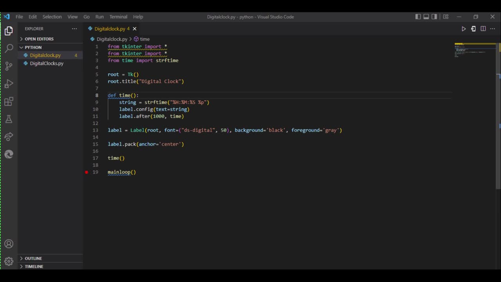Expand the Open Editors section
The height and width of the screenshot is (282, 501).
coord(51,39)
